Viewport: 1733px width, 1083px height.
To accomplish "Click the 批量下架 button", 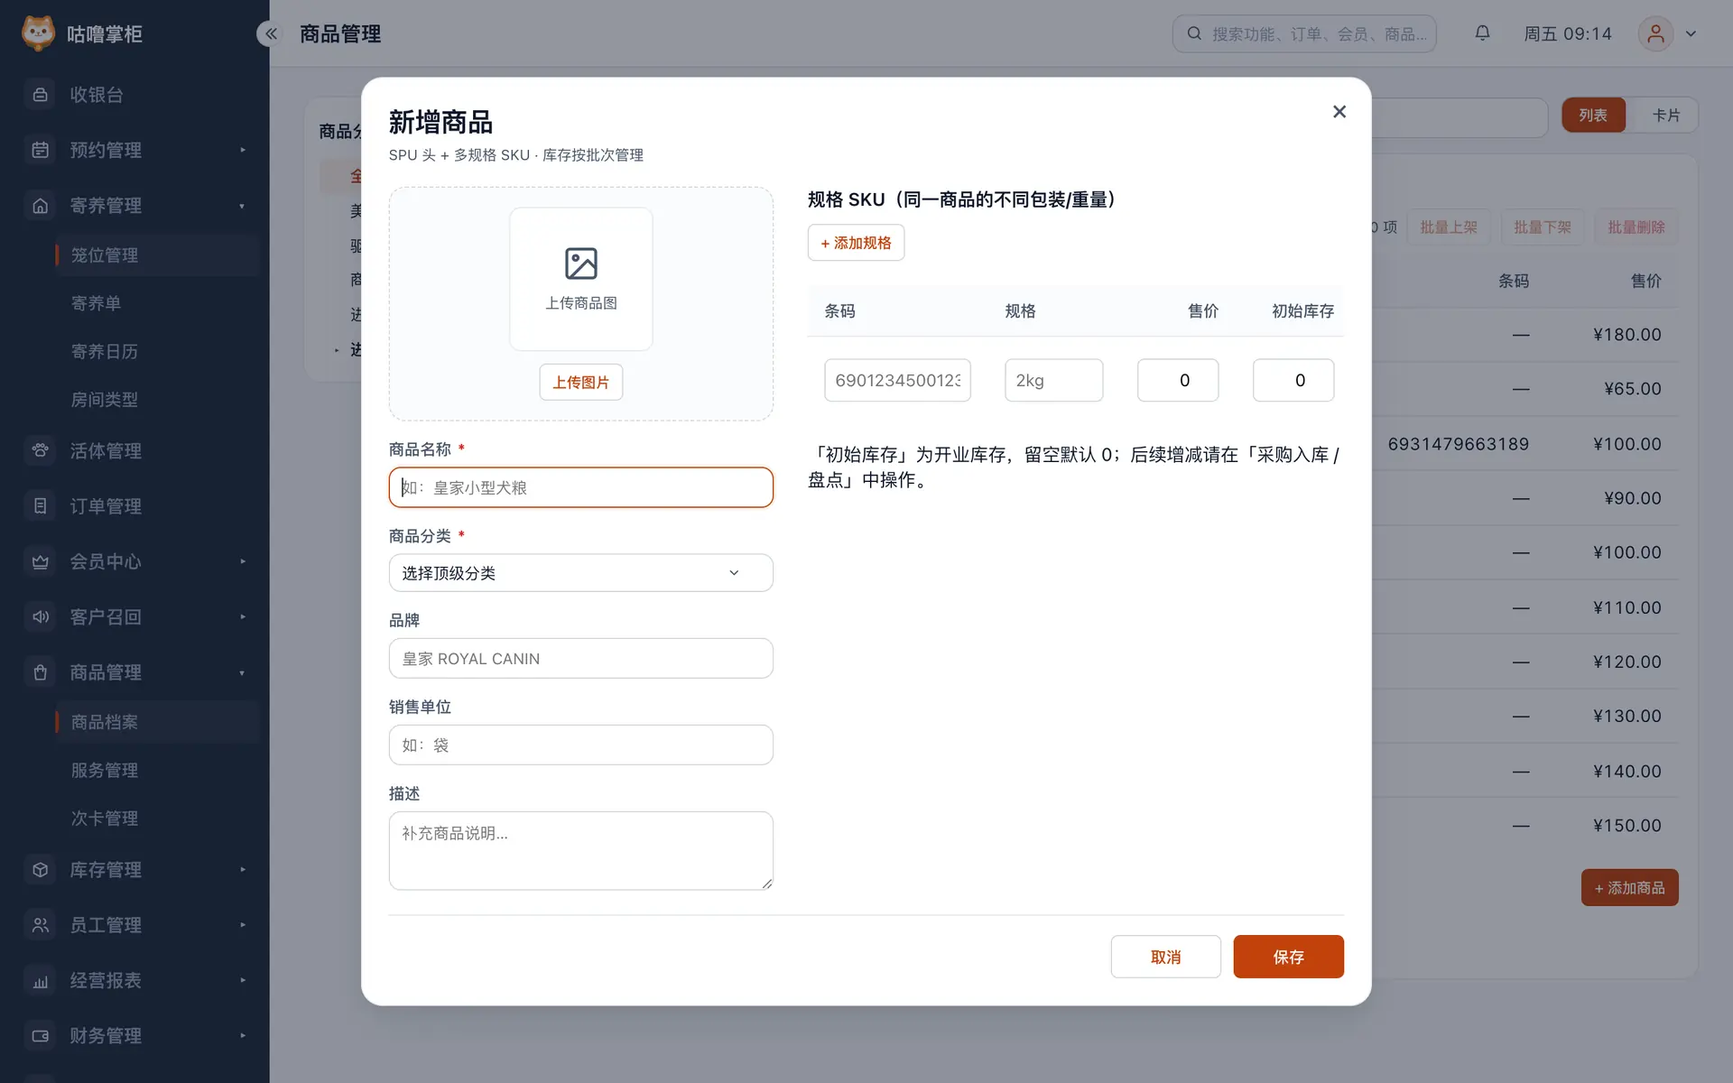I will point(1543,227).
